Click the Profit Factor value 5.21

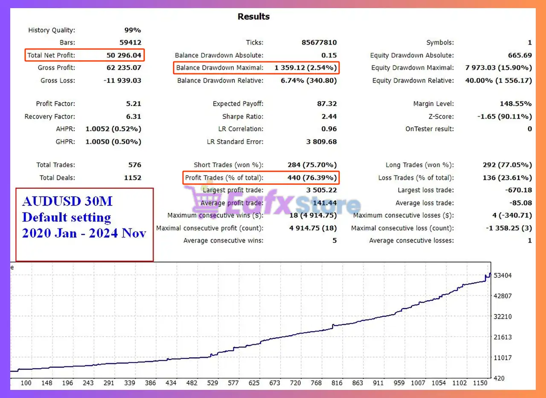tap(134, 104)
